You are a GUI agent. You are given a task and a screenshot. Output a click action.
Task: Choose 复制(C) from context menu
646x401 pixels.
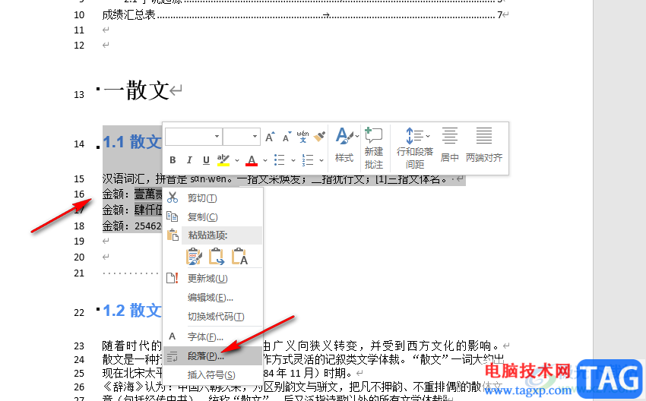[x=213, y=217]
